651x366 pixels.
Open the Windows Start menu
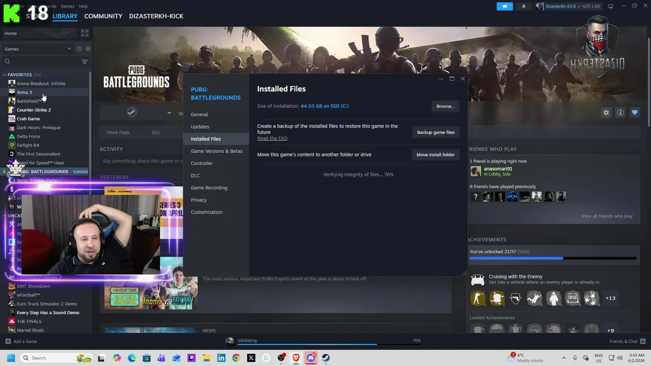coord(11,358)
